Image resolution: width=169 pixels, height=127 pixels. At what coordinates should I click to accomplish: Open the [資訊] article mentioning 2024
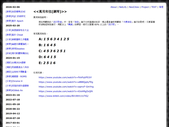tap(16, 63)
